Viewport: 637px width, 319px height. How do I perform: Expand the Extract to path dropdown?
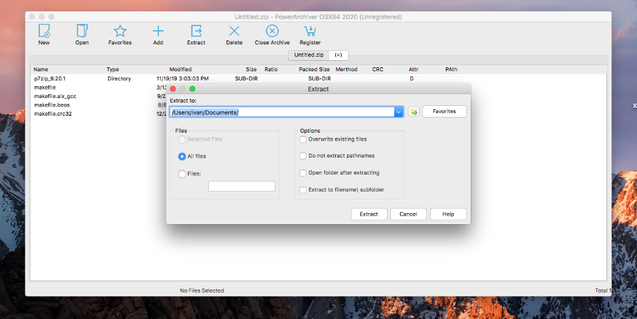point(398,112)
